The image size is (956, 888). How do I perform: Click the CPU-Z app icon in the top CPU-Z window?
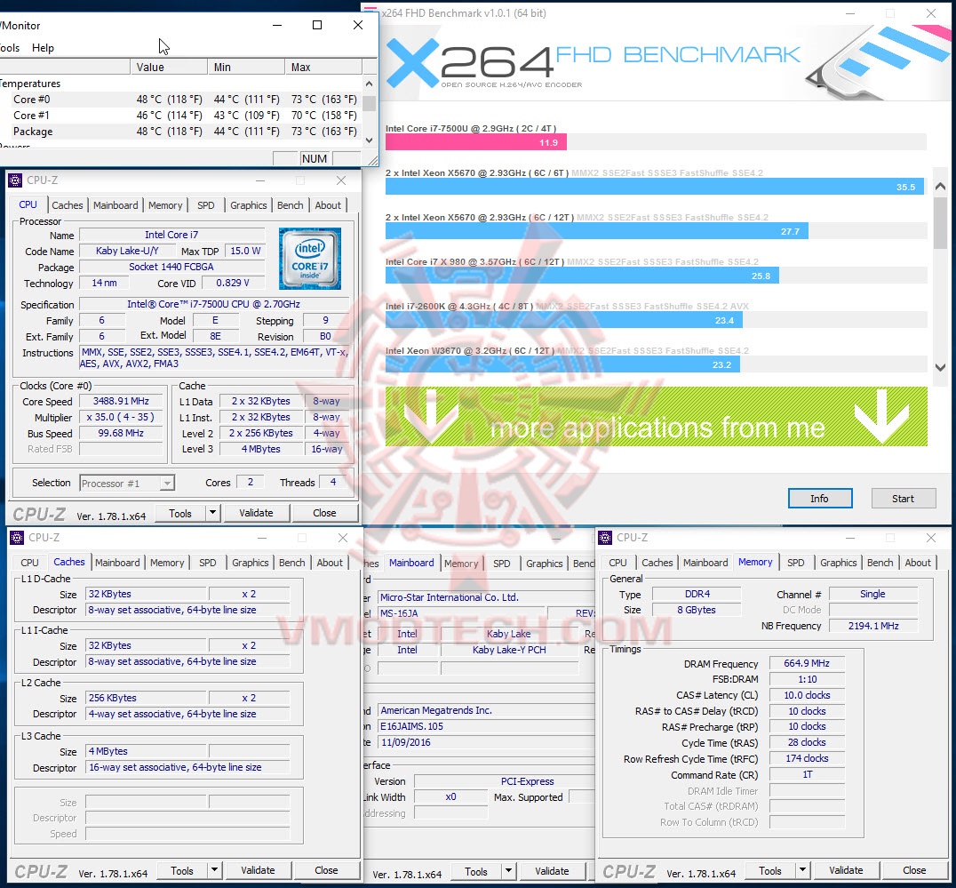(15, 180)
